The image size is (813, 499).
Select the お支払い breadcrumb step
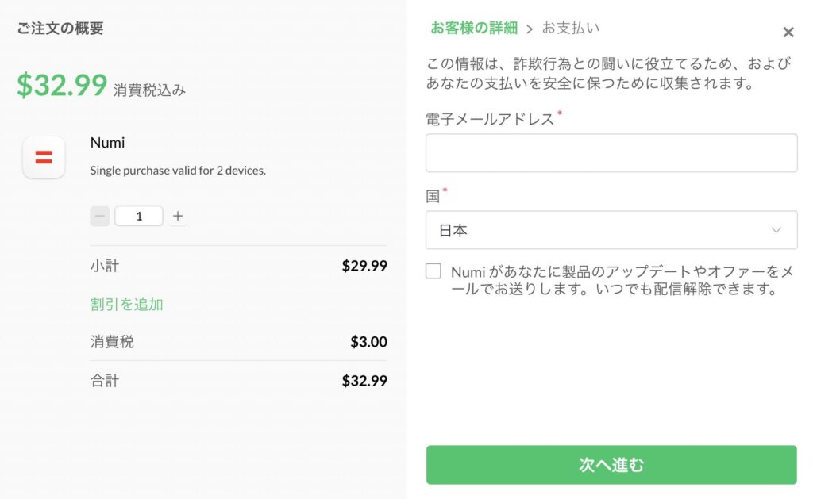pyautogui.click(x=571, y=28)
